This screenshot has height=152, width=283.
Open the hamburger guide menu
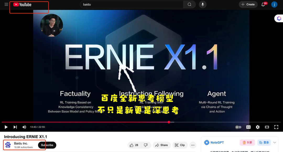coord(6,4)
